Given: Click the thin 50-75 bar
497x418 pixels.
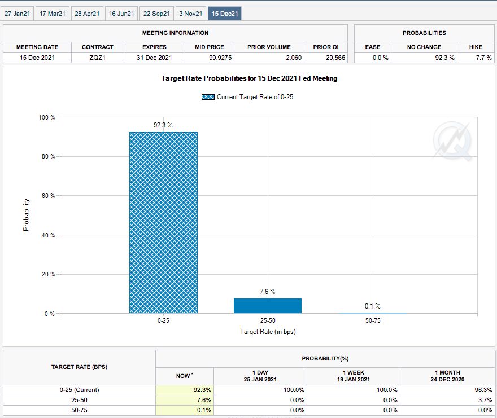Looking at the screenshot, I should (x=372, y=313).
